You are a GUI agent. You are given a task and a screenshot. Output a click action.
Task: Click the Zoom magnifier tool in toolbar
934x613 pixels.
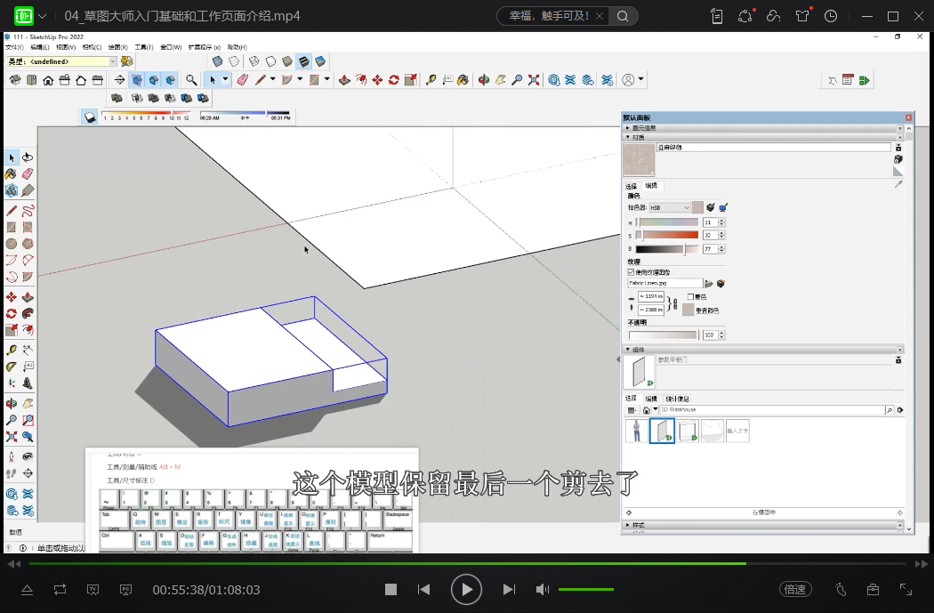pyautogui.click(x=191, y=80)
